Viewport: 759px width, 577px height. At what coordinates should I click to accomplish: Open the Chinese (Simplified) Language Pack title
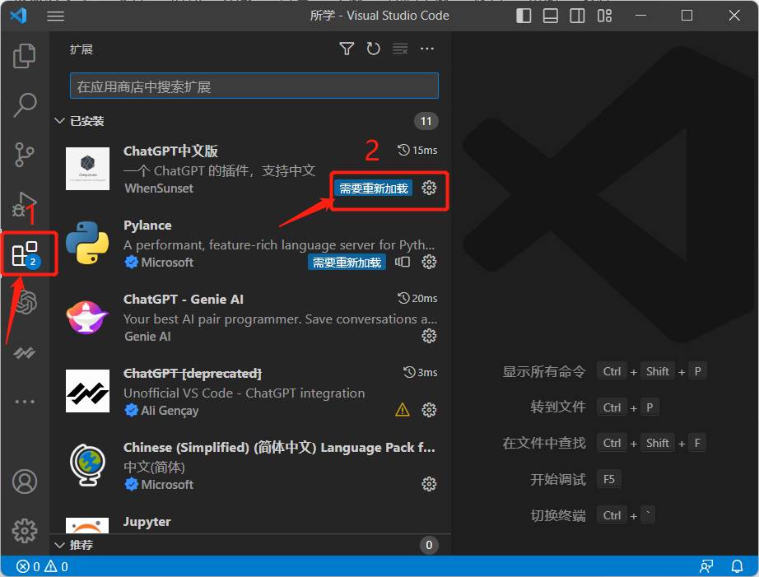279,447
